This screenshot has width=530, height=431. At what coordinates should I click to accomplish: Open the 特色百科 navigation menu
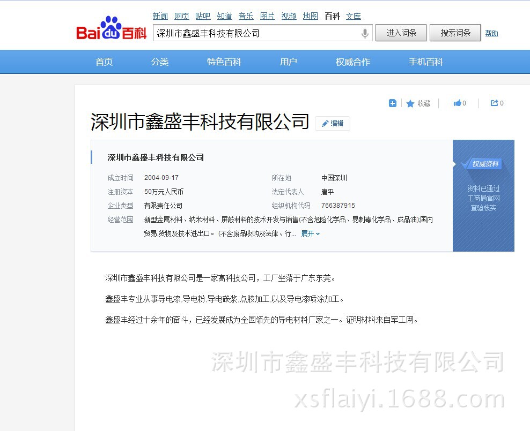[224, 62]
